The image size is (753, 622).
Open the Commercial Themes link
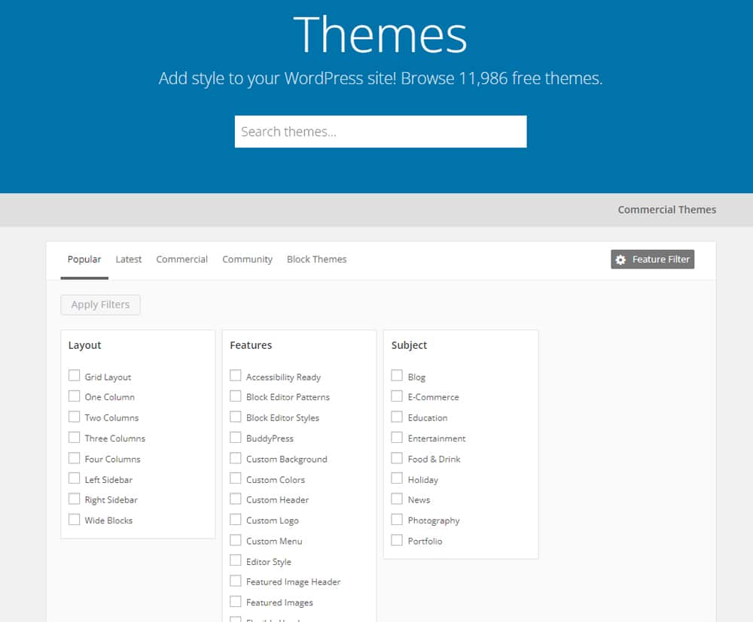(666, 210)
